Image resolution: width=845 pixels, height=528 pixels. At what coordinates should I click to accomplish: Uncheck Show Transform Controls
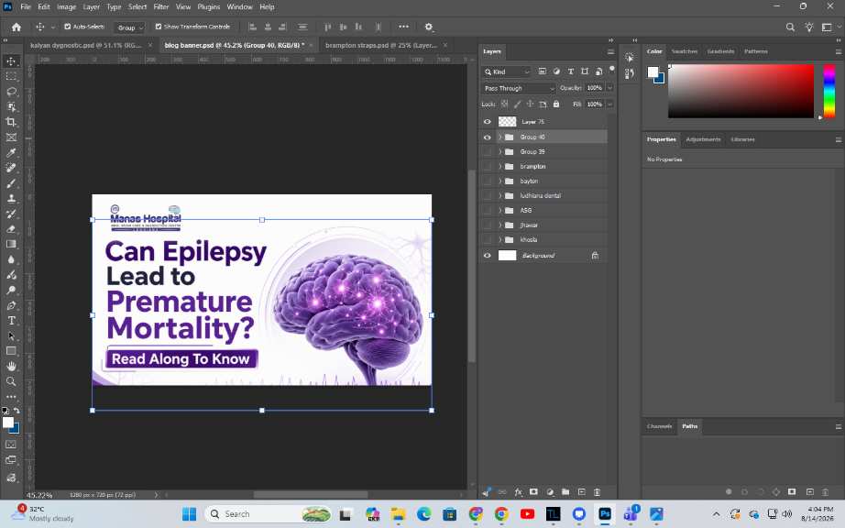159,27
